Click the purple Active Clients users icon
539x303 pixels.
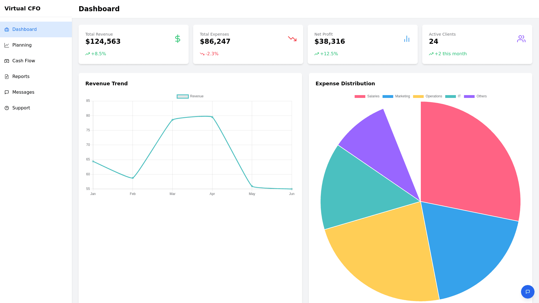[x=521, y=39]
